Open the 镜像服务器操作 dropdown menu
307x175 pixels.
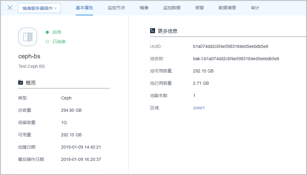tap(39, 8)
